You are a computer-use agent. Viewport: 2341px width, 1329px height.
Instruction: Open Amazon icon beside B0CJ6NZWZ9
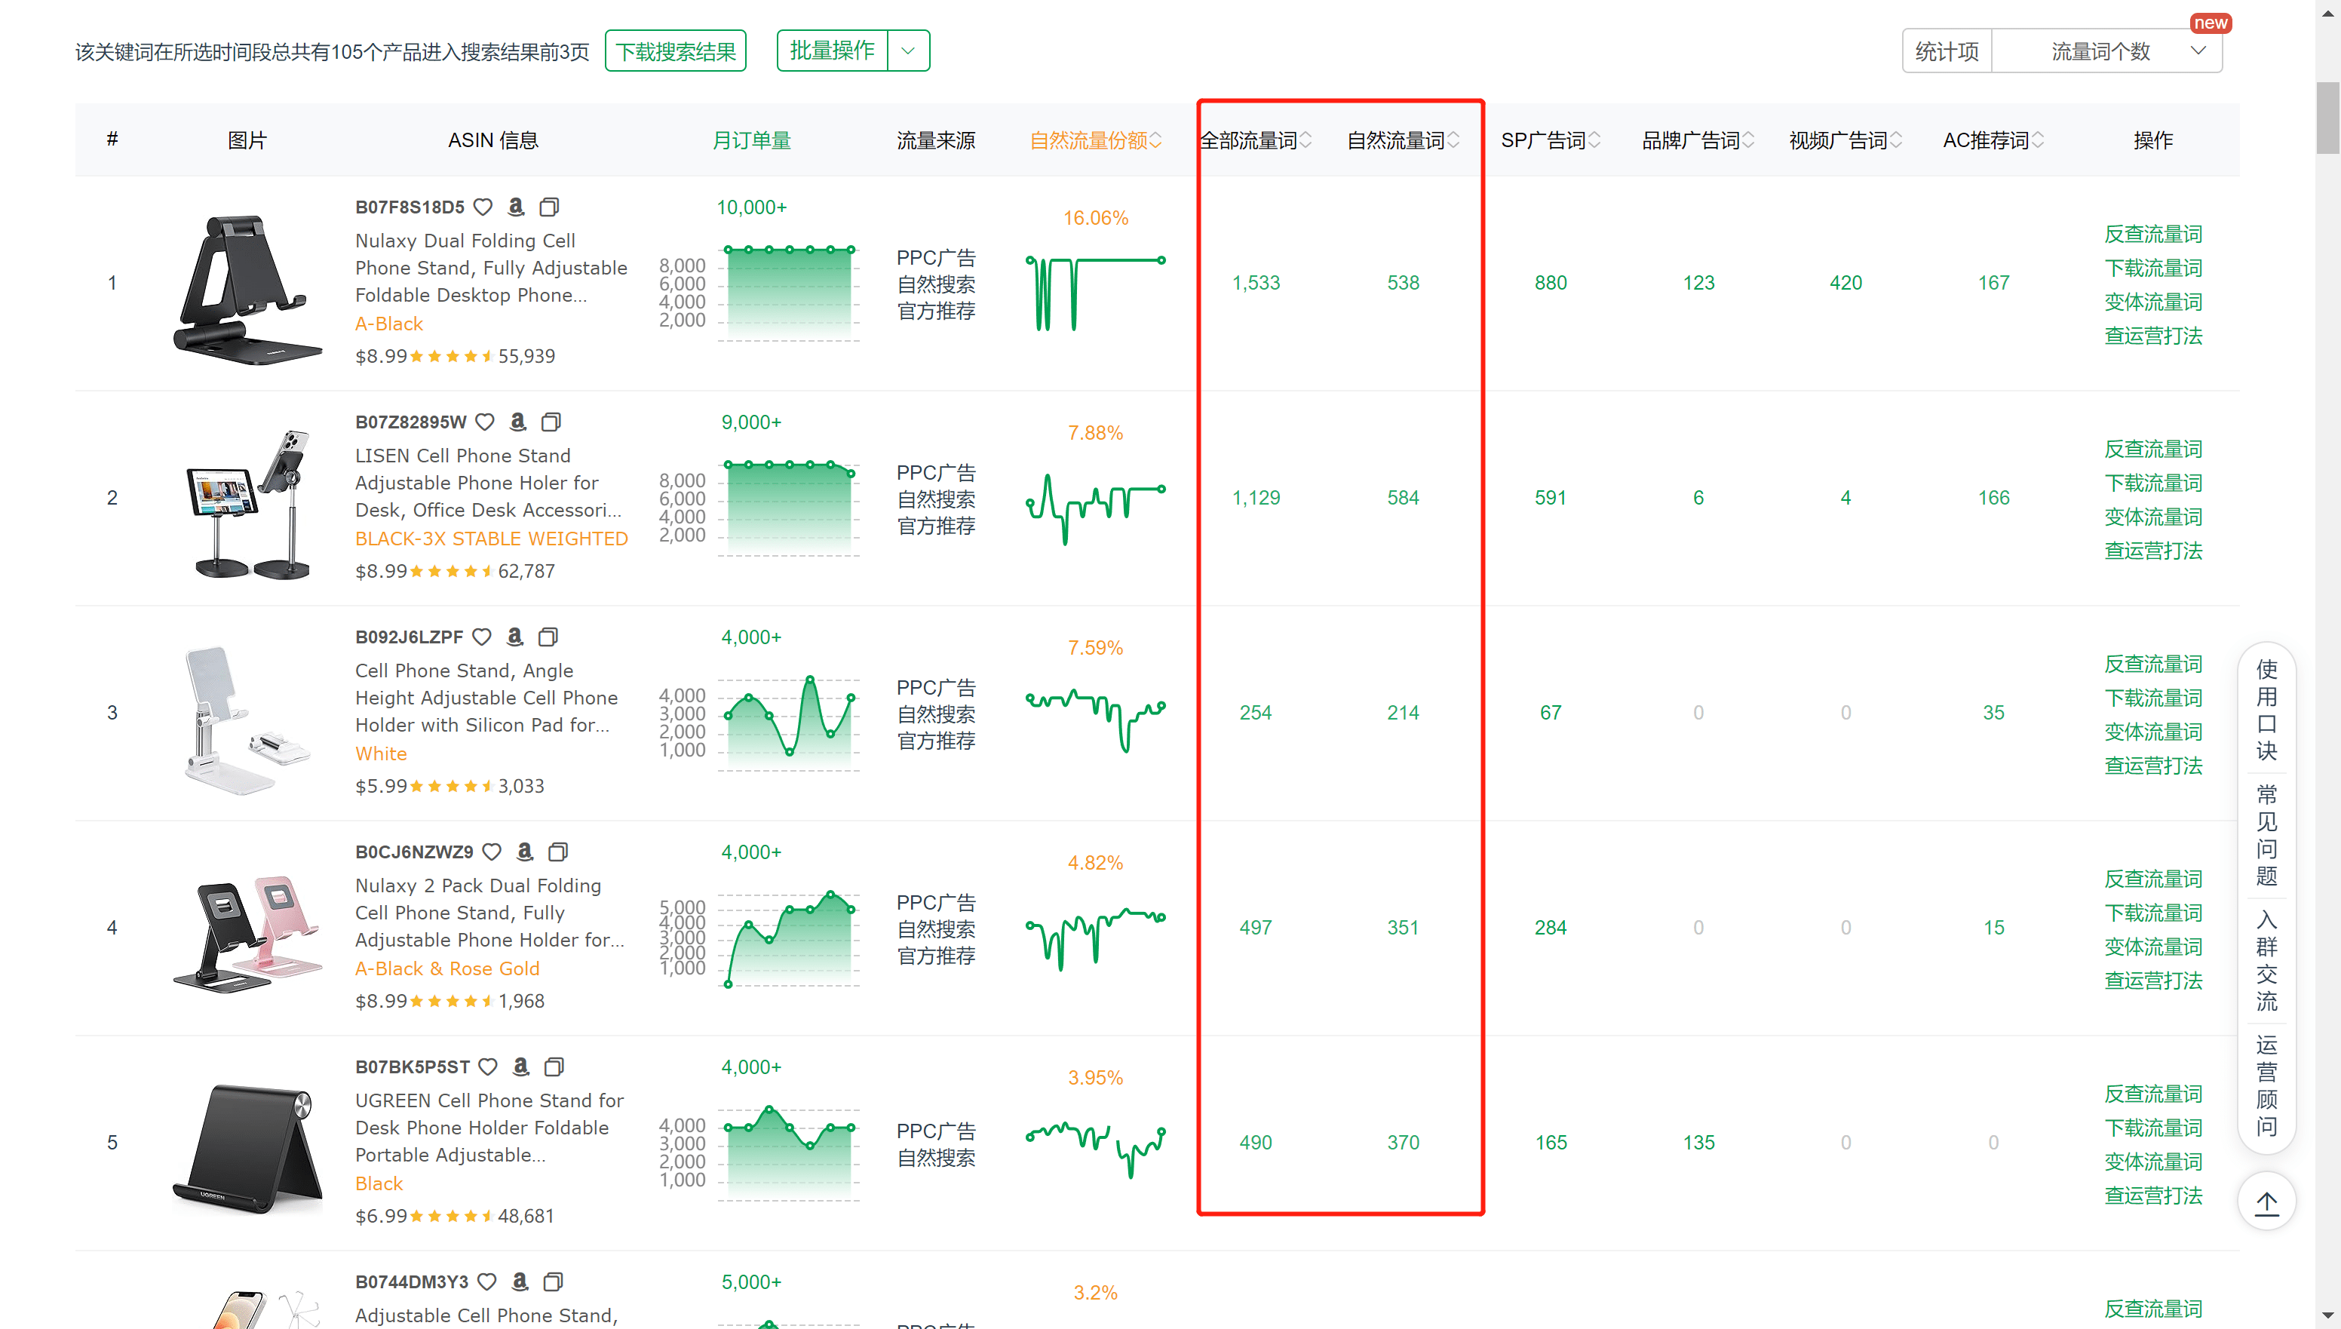pos(525,852)
